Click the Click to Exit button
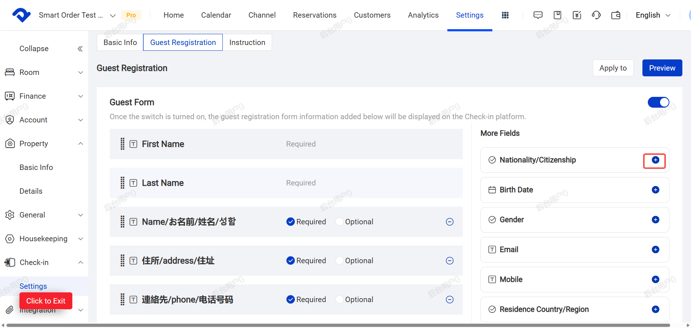 (x=46, y=301)
